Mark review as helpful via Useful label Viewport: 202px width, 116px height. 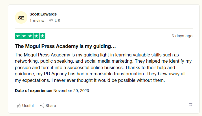(28, 106)
